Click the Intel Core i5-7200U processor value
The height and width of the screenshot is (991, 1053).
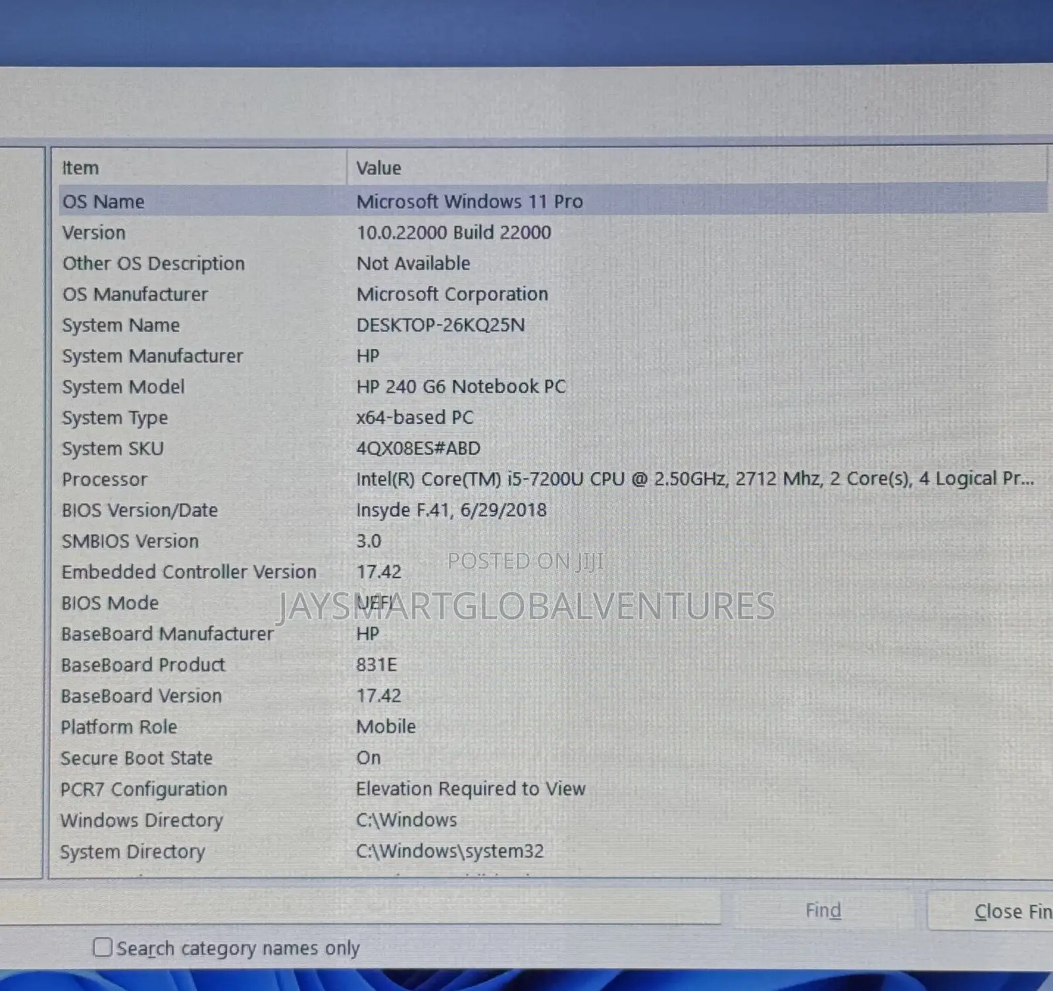click(695, 479)
